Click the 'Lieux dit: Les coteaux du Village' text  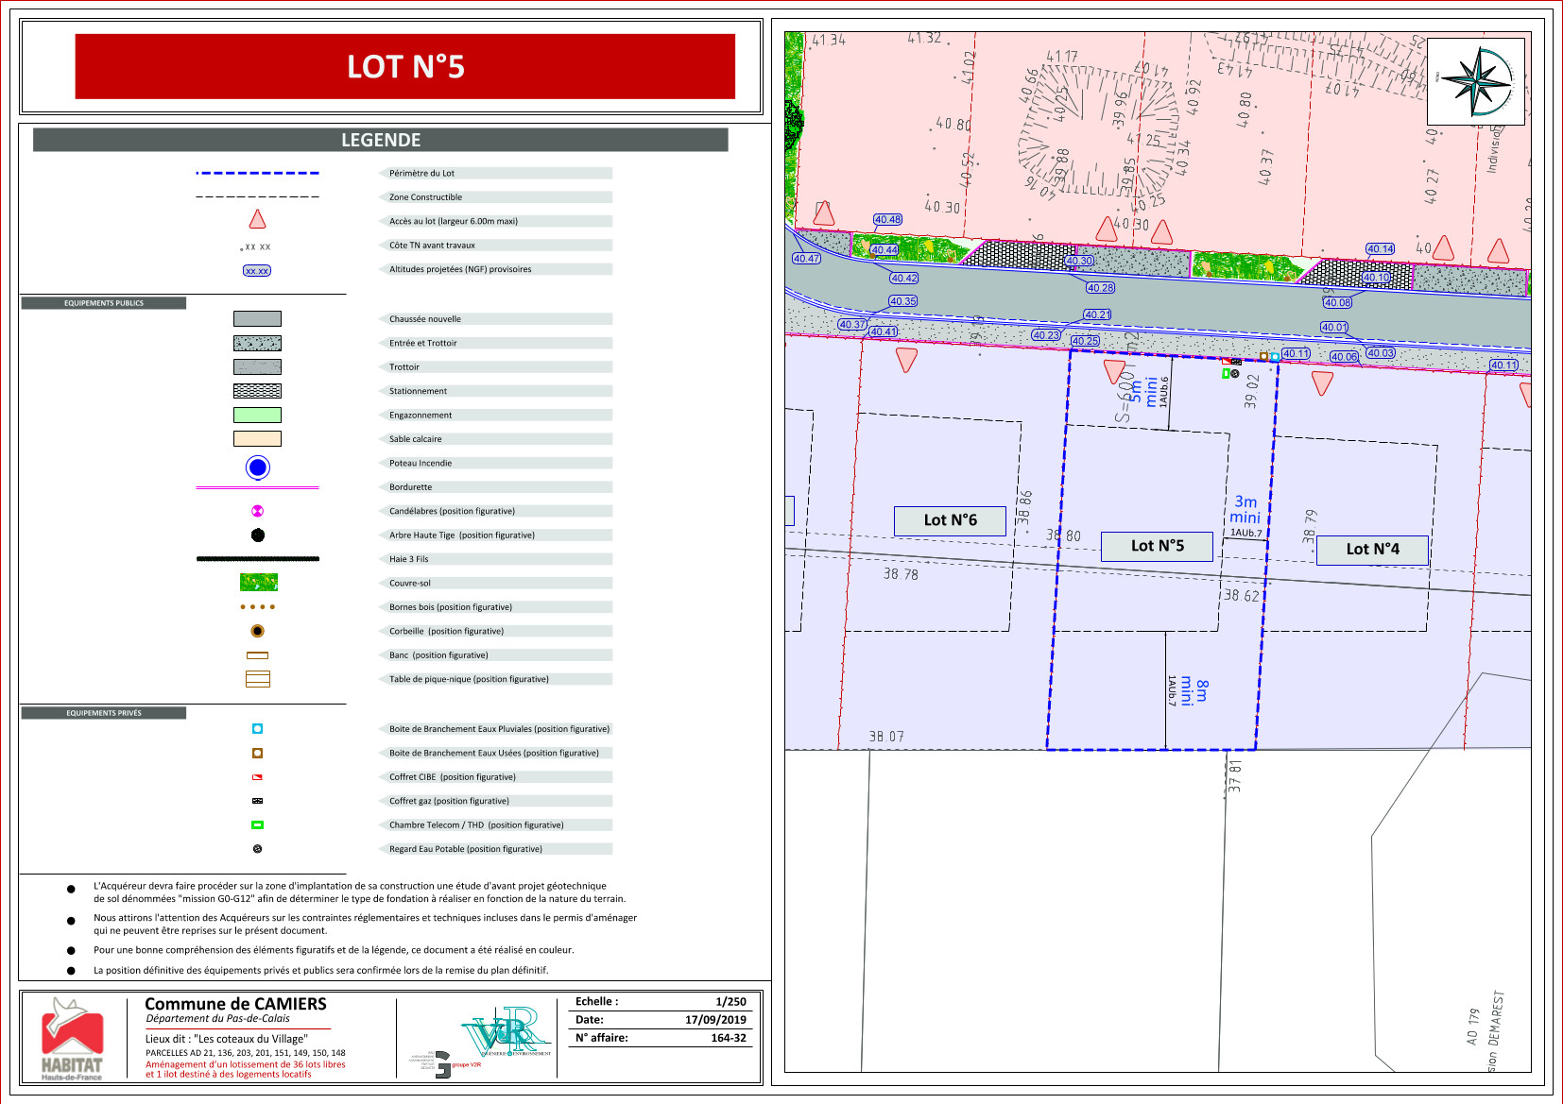[x=227, y=1039]
